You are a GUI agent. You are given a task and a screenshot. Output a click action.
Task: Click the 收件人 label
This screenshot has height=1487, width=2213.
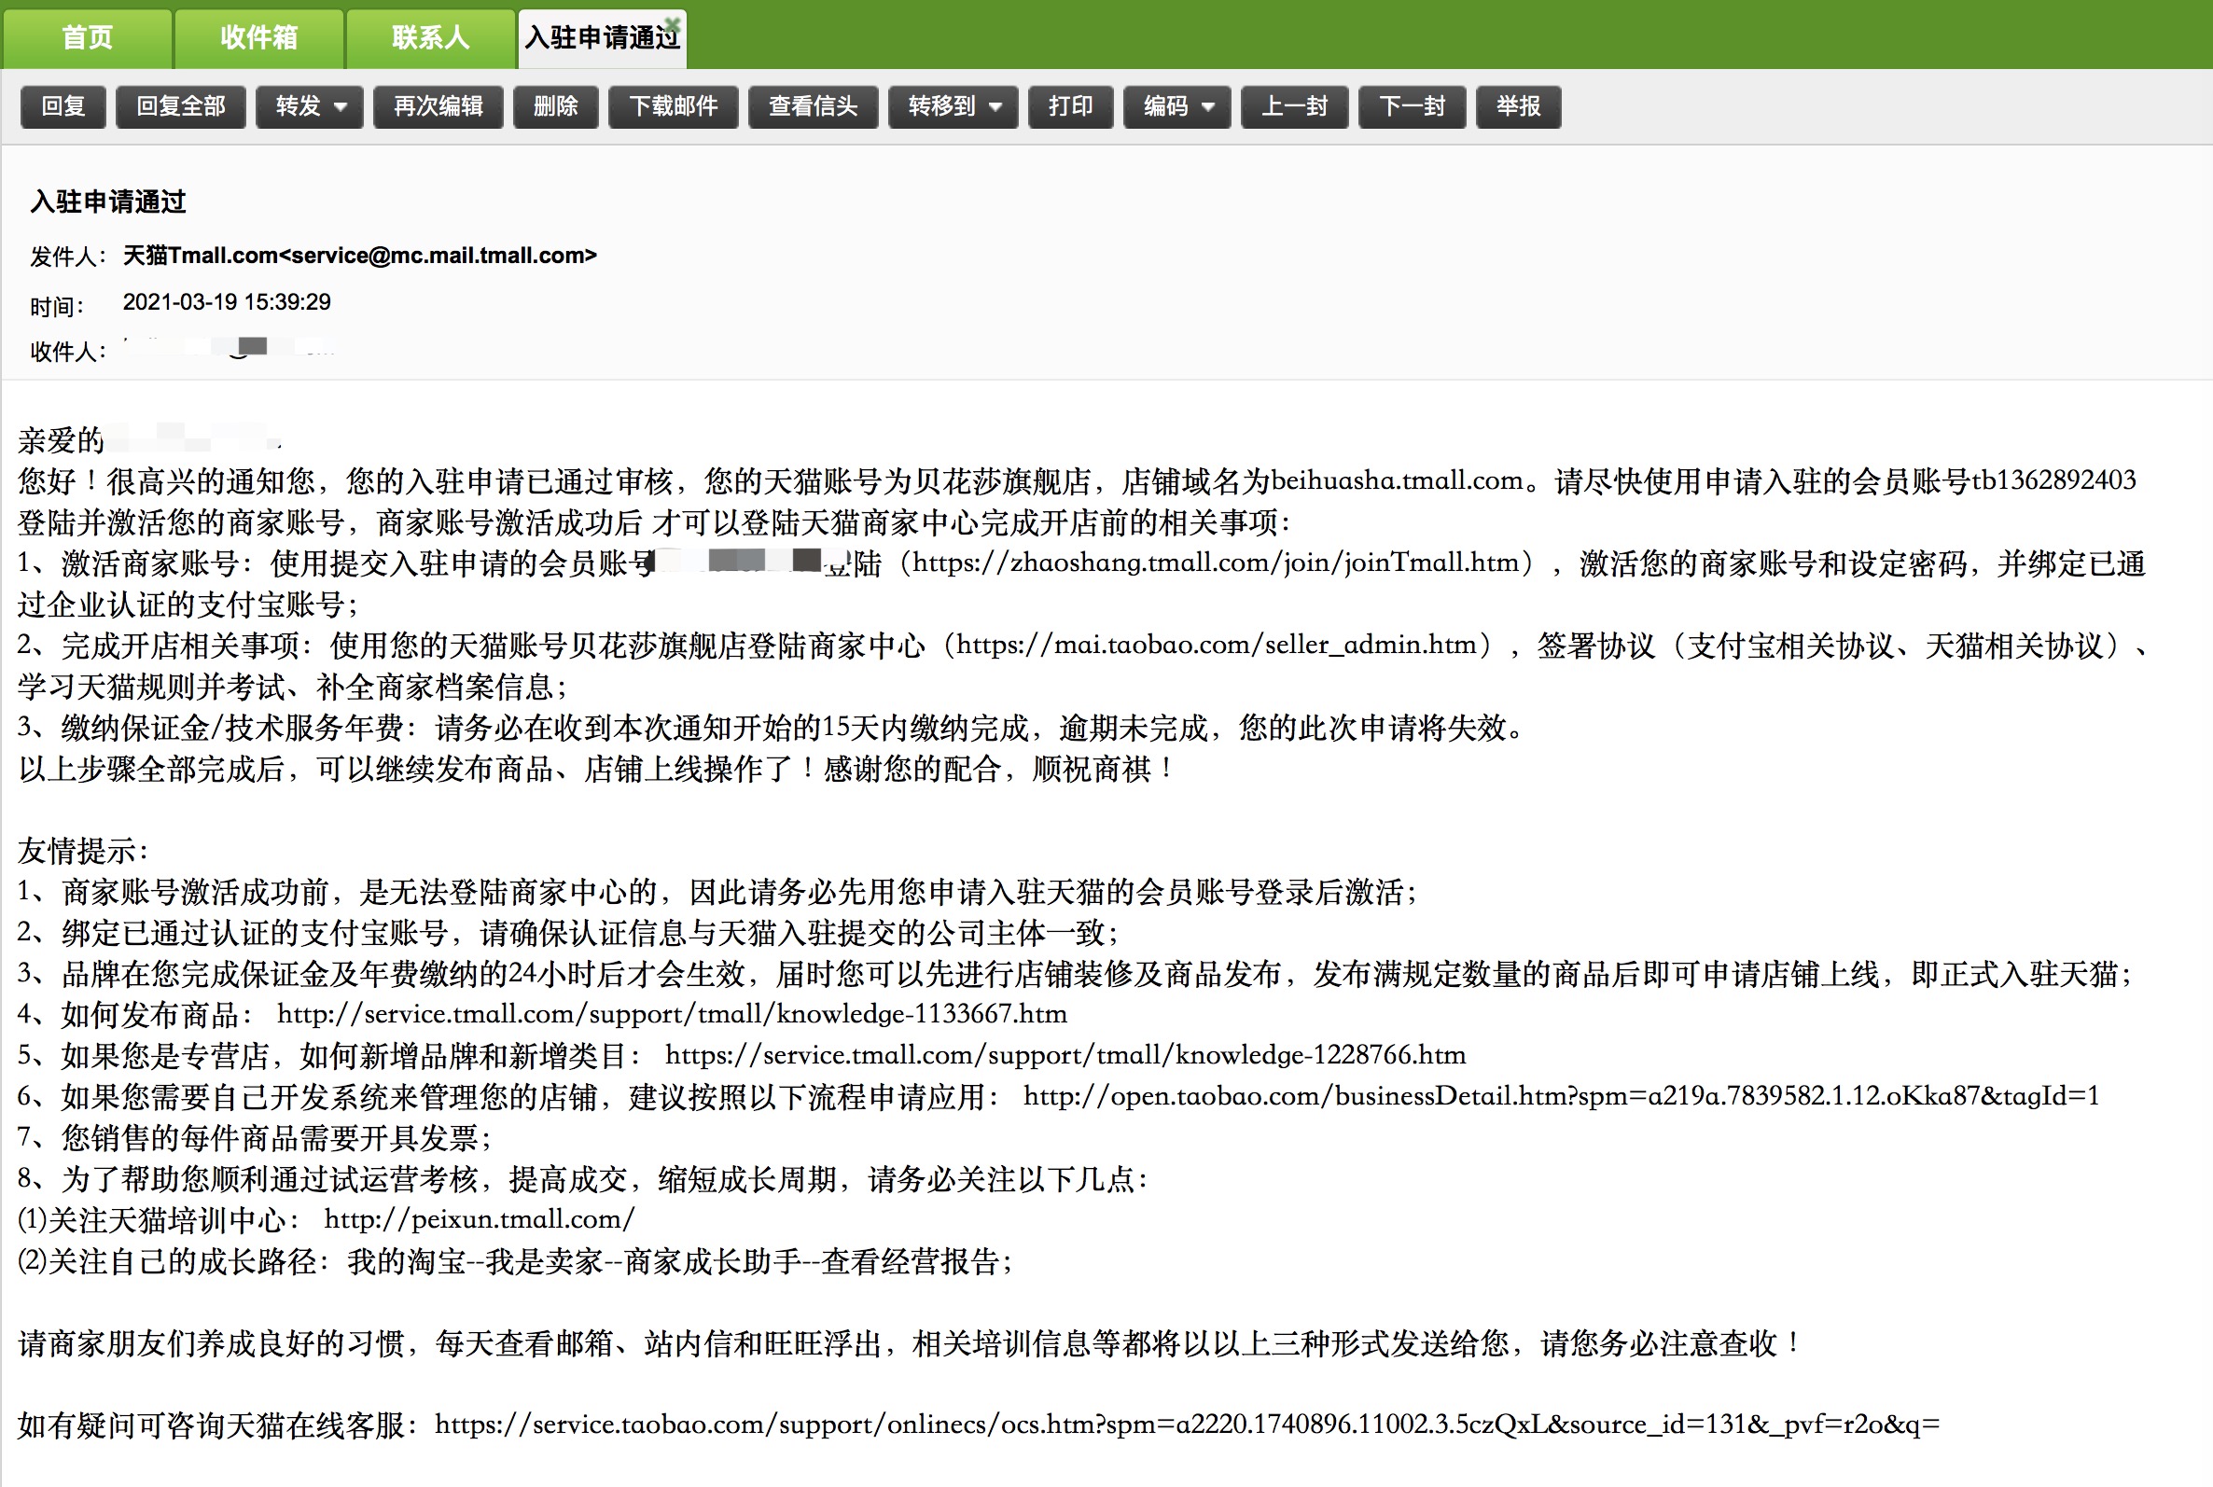(x=66, y=352)
